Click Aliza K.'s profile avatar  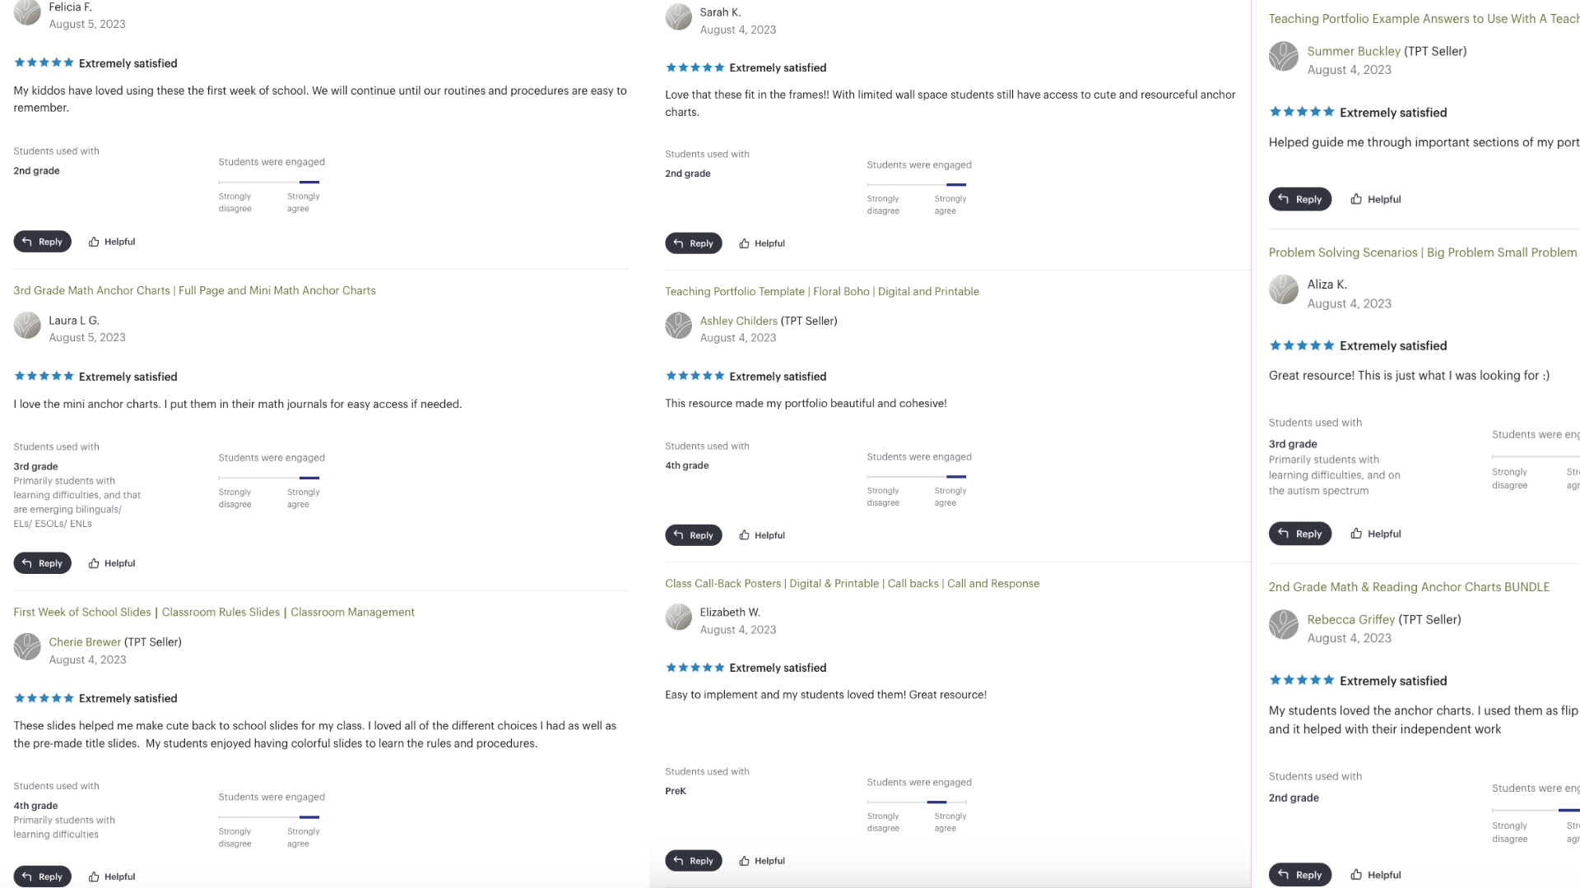(x=1283, y=289)
